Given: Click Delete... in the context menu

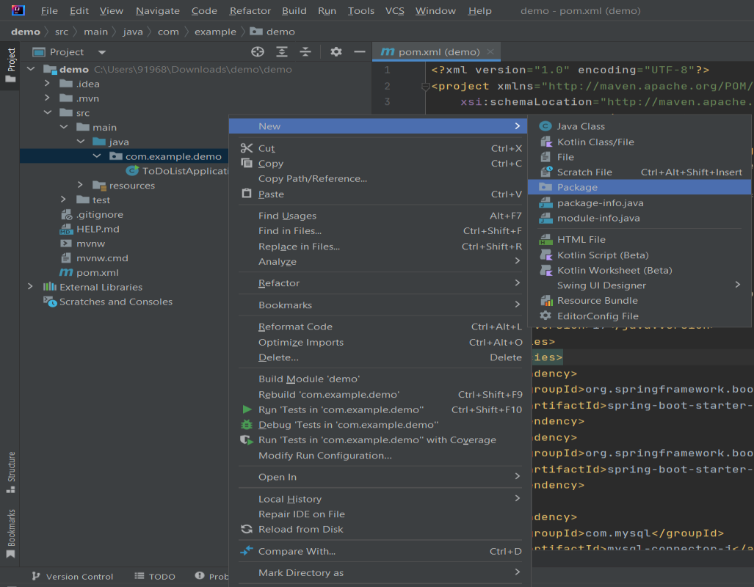Looking at the screenshot, I should [380, 357].
